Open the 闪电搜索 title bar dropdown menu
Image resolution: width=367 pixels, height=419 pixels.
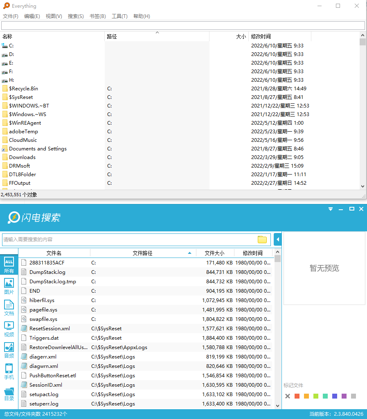click(331, 209)
